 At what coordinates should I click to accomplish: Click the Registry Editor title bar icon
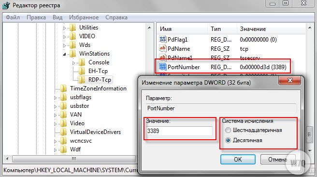click(x=6, y=5)
